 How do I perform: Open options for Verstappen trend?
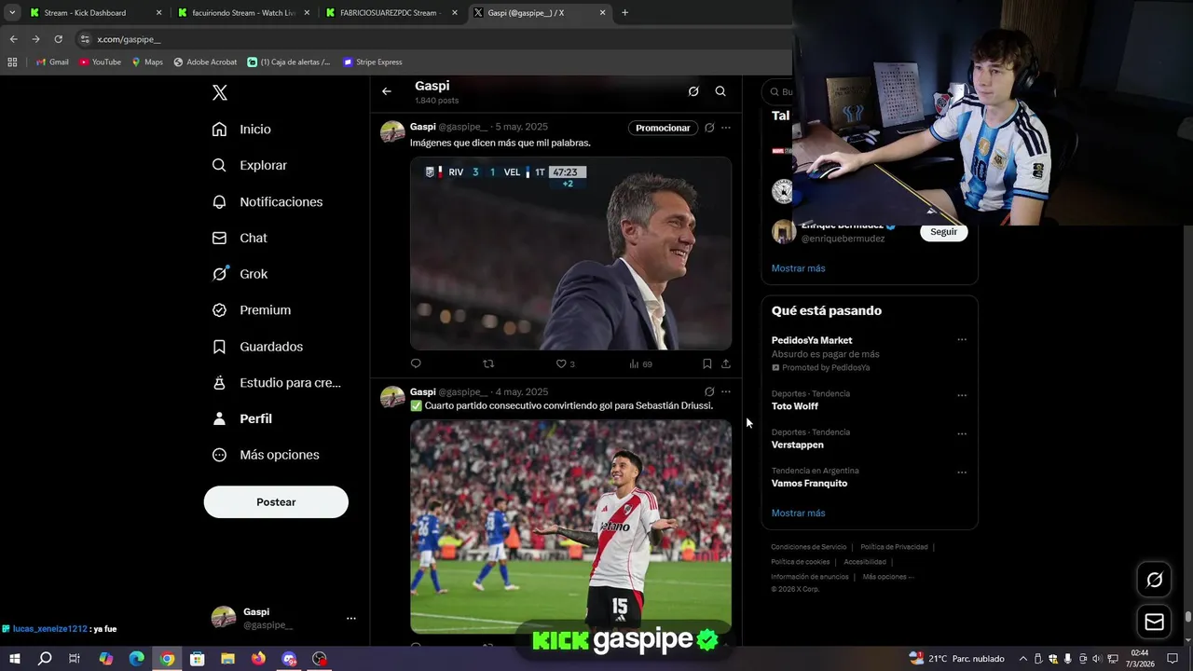[962, 434]
